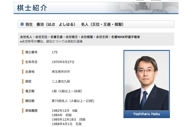
Task: Select the row 1984年 初段
Action: [62, 115]
